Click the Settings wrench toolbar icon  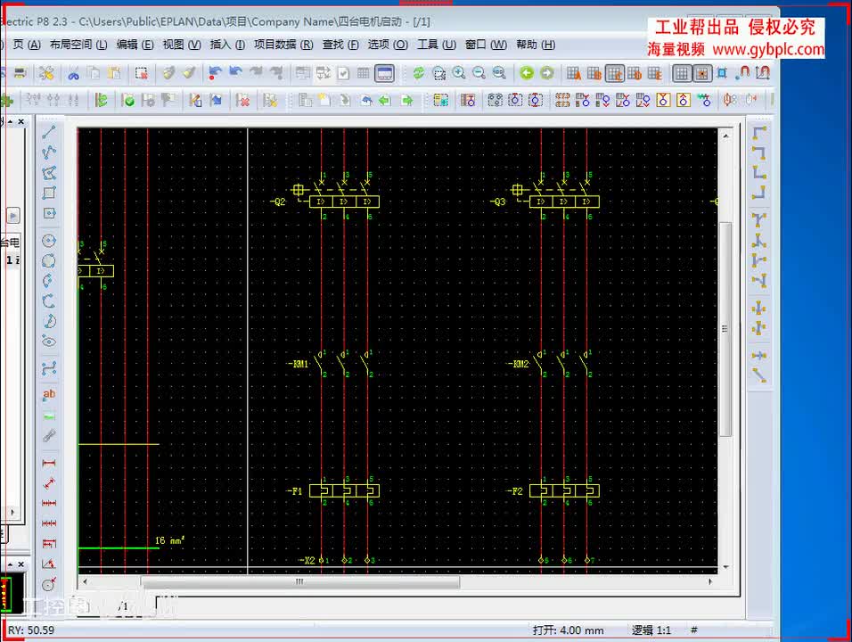(46, 73)
